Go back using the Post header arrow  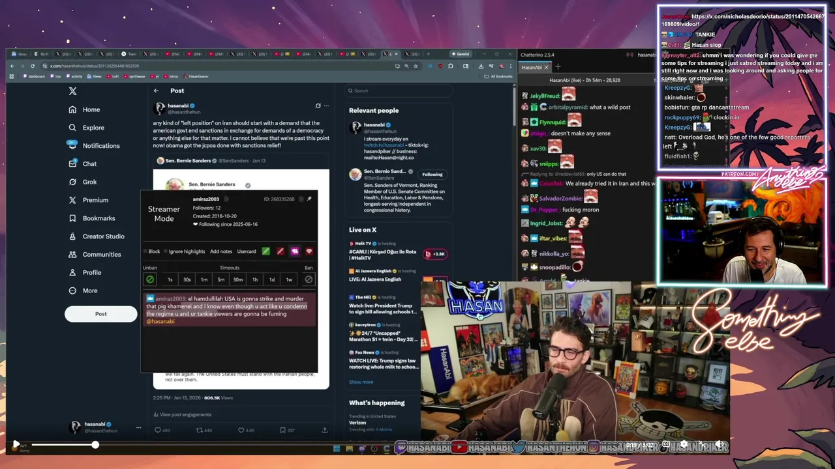click(157, 91)
